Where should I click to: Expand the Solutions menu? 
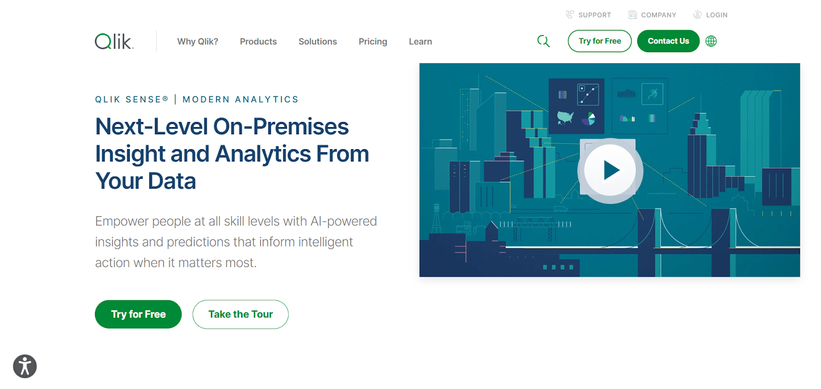click(x=318, y=41)
